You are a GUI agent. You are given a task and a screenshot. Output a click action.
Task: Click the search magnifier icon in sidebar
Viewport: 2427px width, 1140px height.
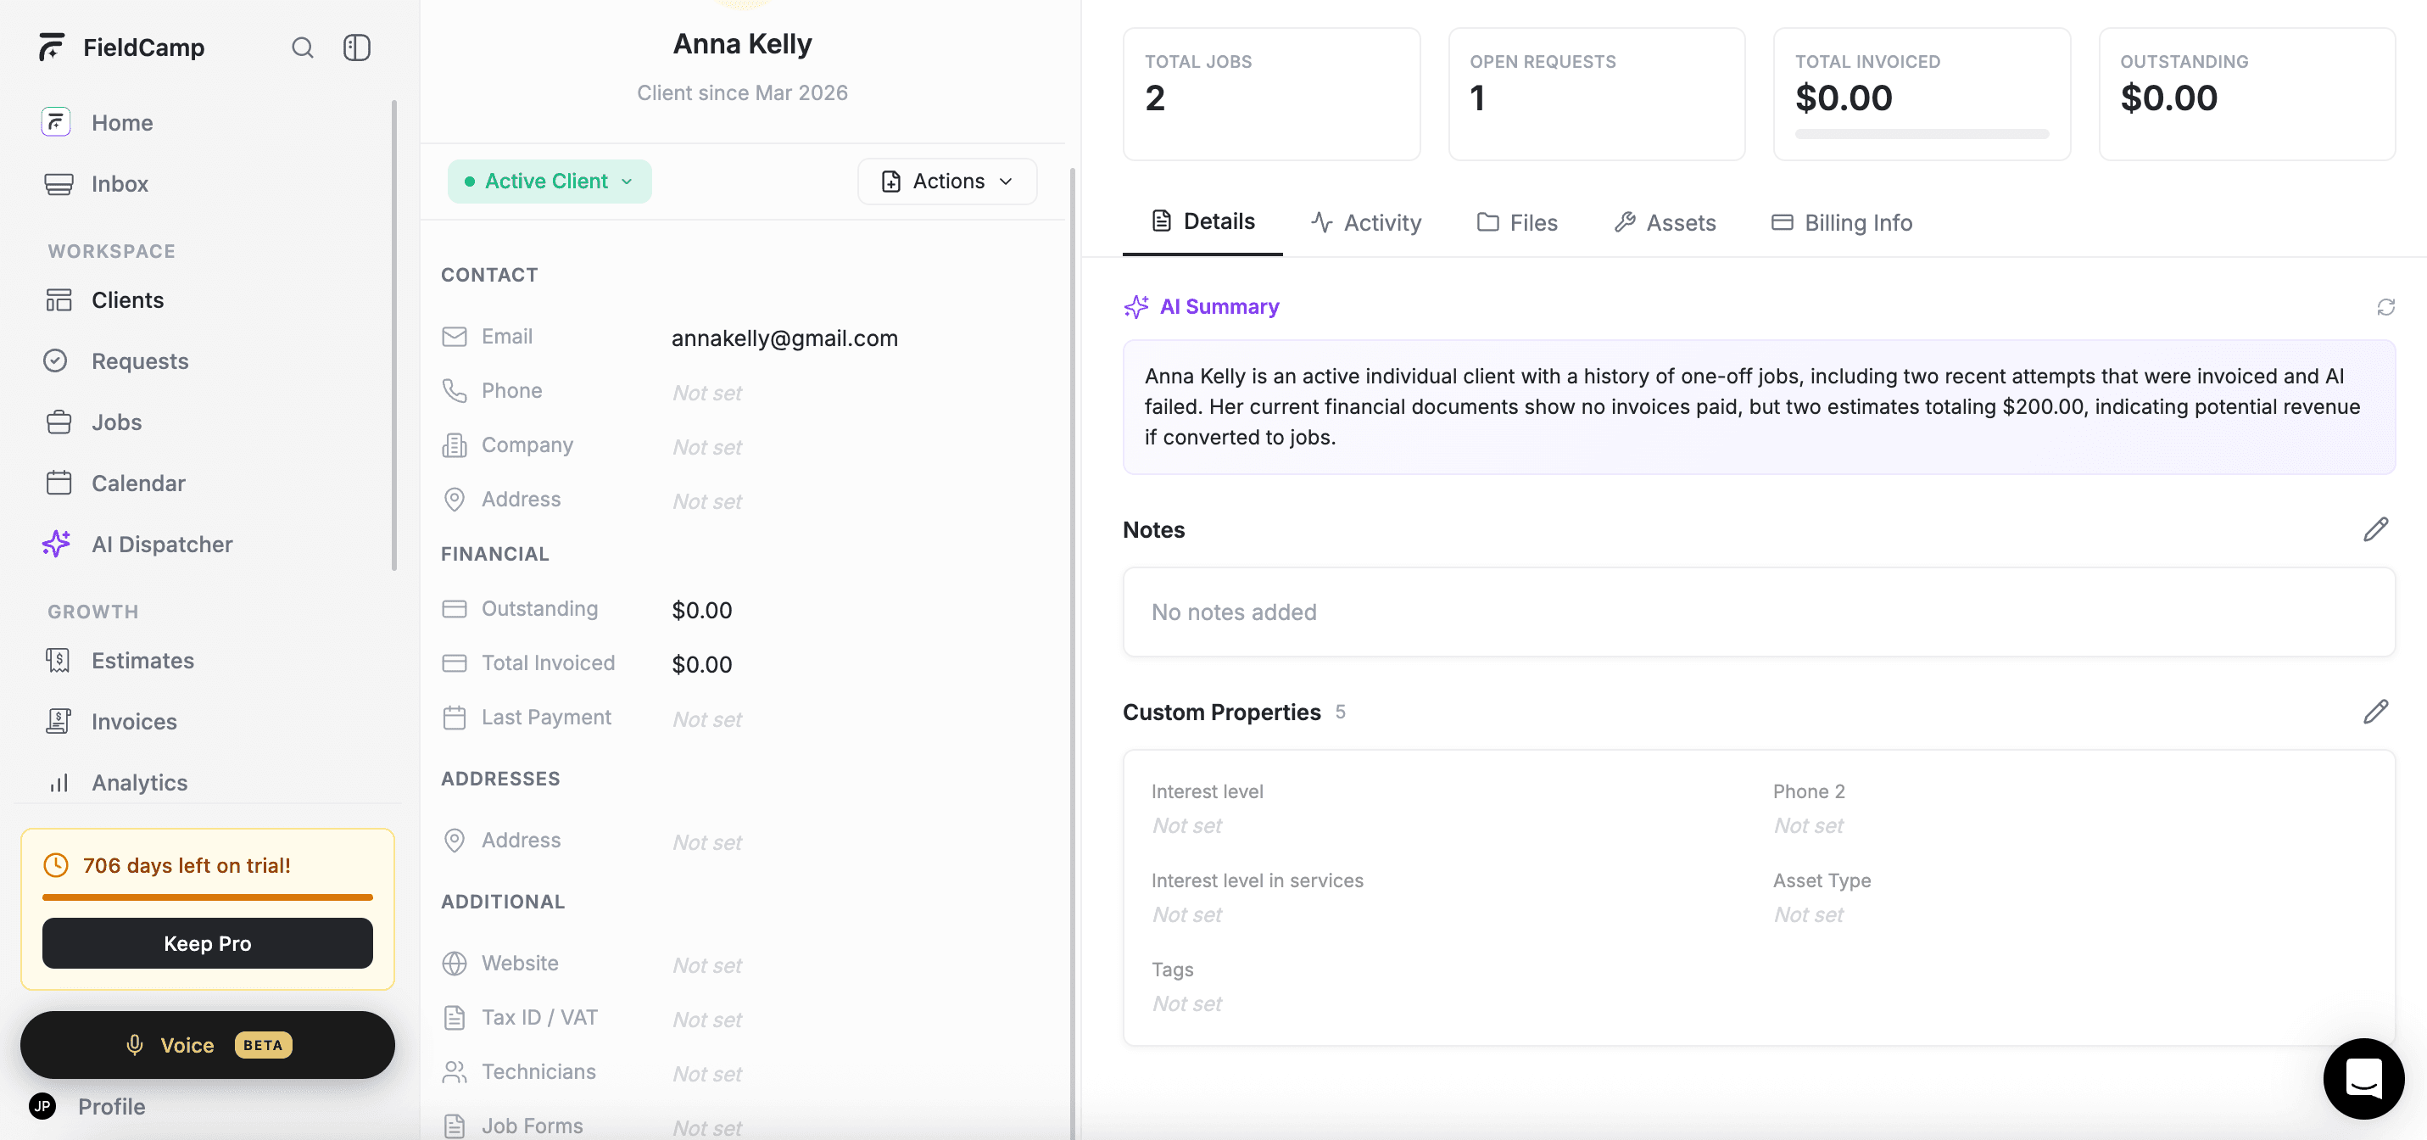[x=302, y=47]
